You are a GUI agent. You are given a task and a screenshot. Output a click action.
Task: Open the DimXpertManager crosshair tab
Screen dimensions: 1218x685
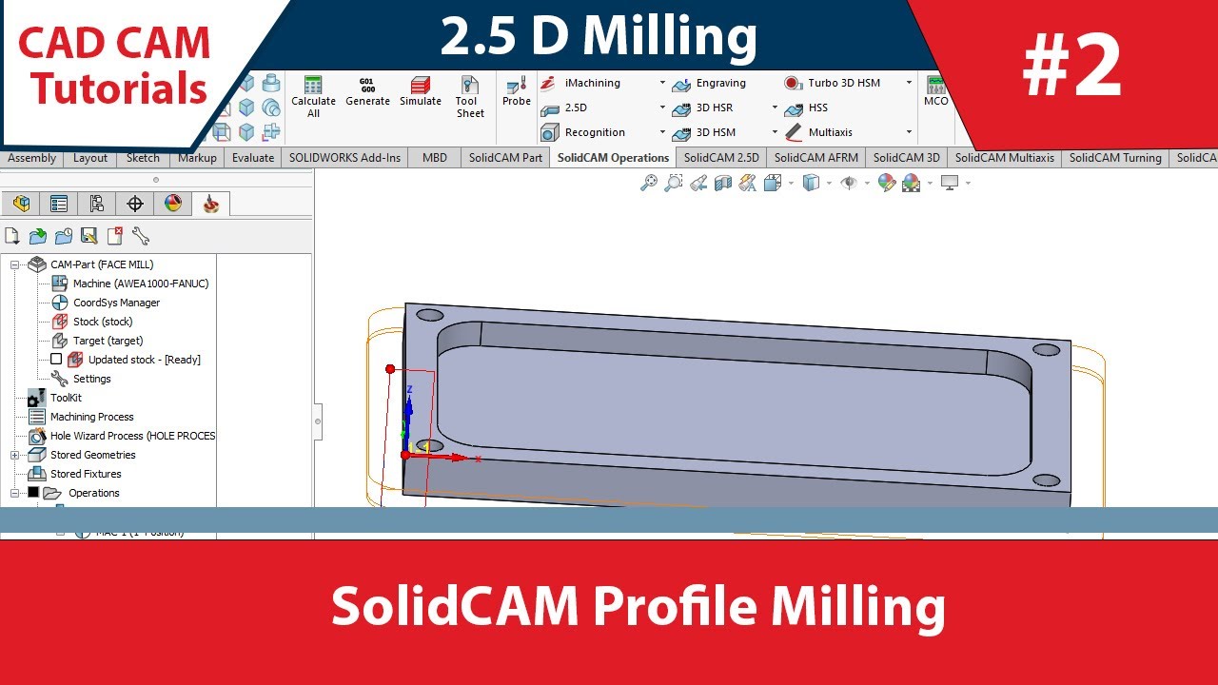tap(135, 204)
